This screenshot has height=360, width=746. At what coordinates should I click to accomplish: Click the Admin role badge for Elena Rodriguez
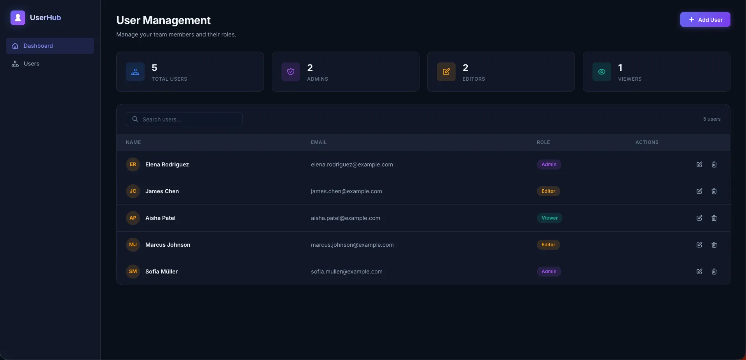(x=549, y=164)
